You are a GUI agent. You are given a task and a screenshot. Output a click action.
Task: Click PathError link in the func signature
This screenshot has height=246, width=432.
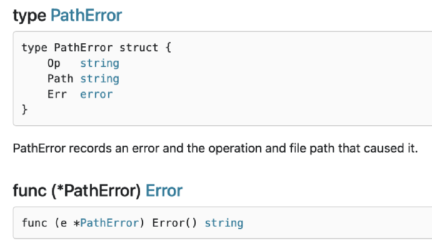109,223
